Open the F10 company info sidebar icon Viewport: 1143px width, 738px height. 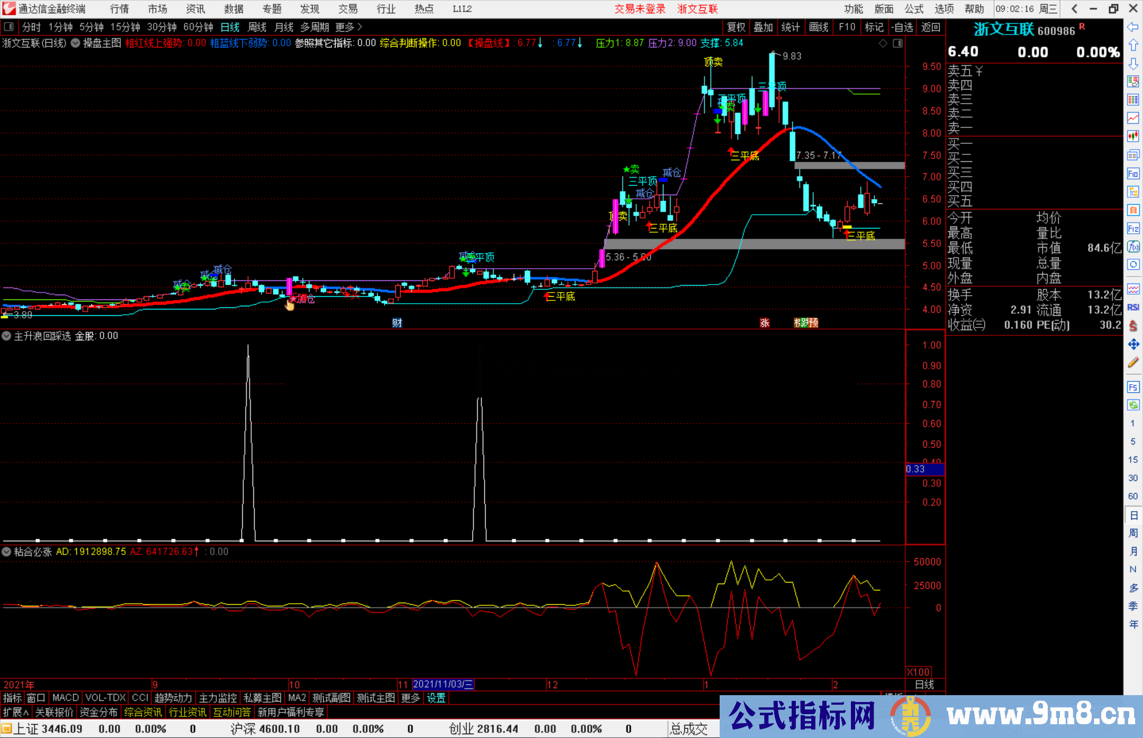[1133, 174]
